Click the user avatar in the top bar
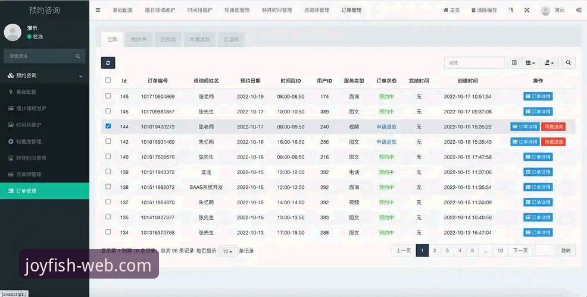Viewport: 587px width, 297px height. [545, 11]
